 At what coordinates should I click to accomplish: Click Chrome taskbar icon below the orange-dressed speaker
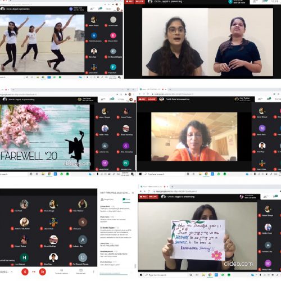click(x=206, y=174)
